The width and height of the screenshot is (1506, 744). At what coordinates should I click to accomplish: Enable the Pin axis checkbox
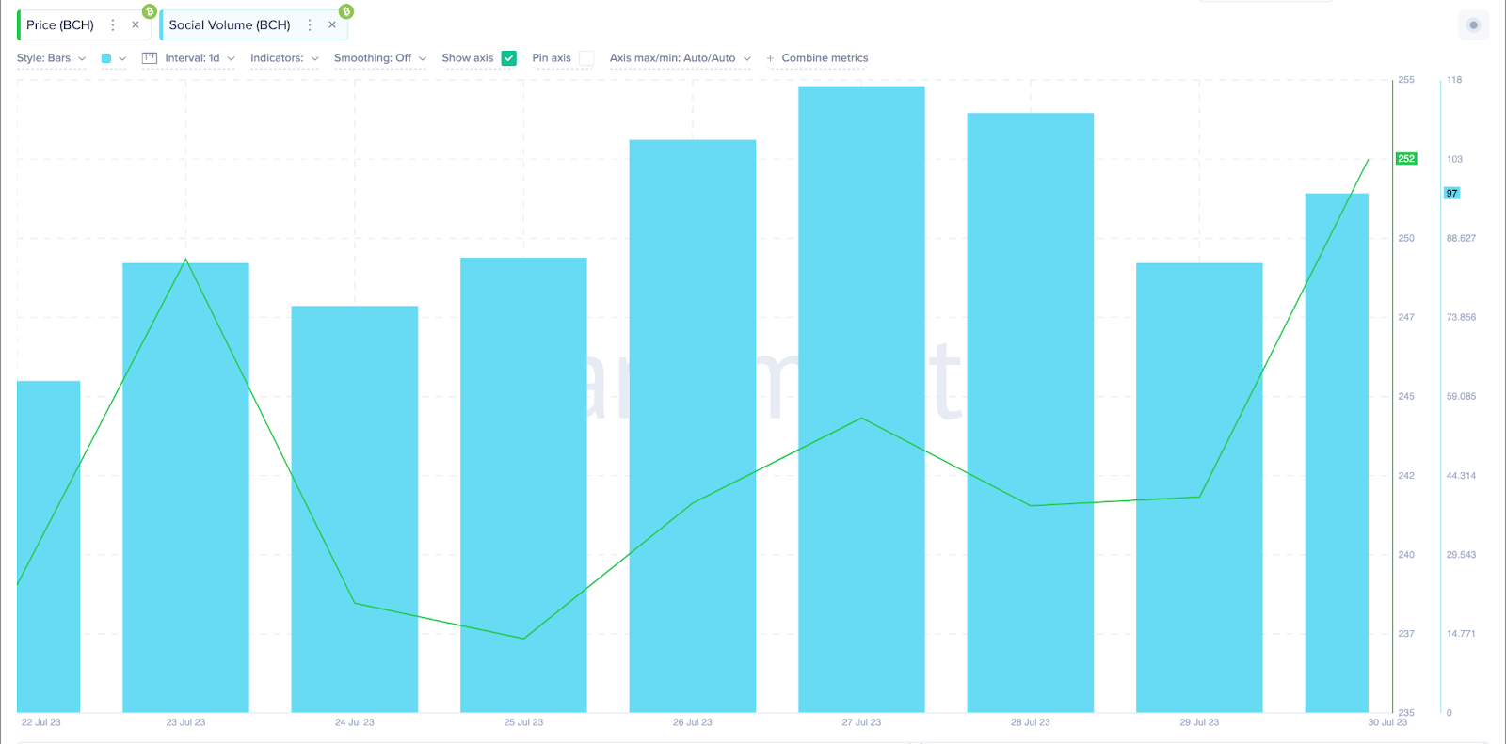pos(586,58)
